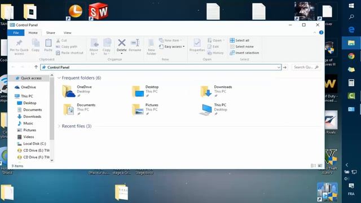Screen dimensions: 361x203
Task: Select This PC in navigation pane
Action: 24,96
